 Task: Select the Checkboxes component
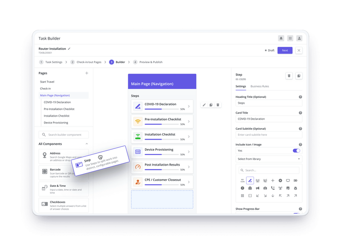(x=64, y=205)
